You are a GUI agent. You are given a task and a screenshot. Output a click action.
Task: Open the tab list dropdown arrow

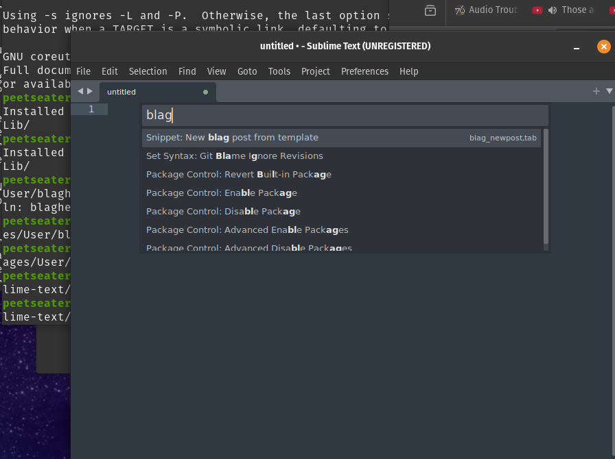click(x=609, y=91)
